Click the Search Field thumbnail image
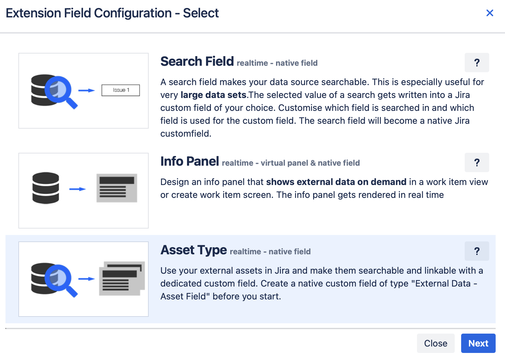 click(x=83, y=91)
